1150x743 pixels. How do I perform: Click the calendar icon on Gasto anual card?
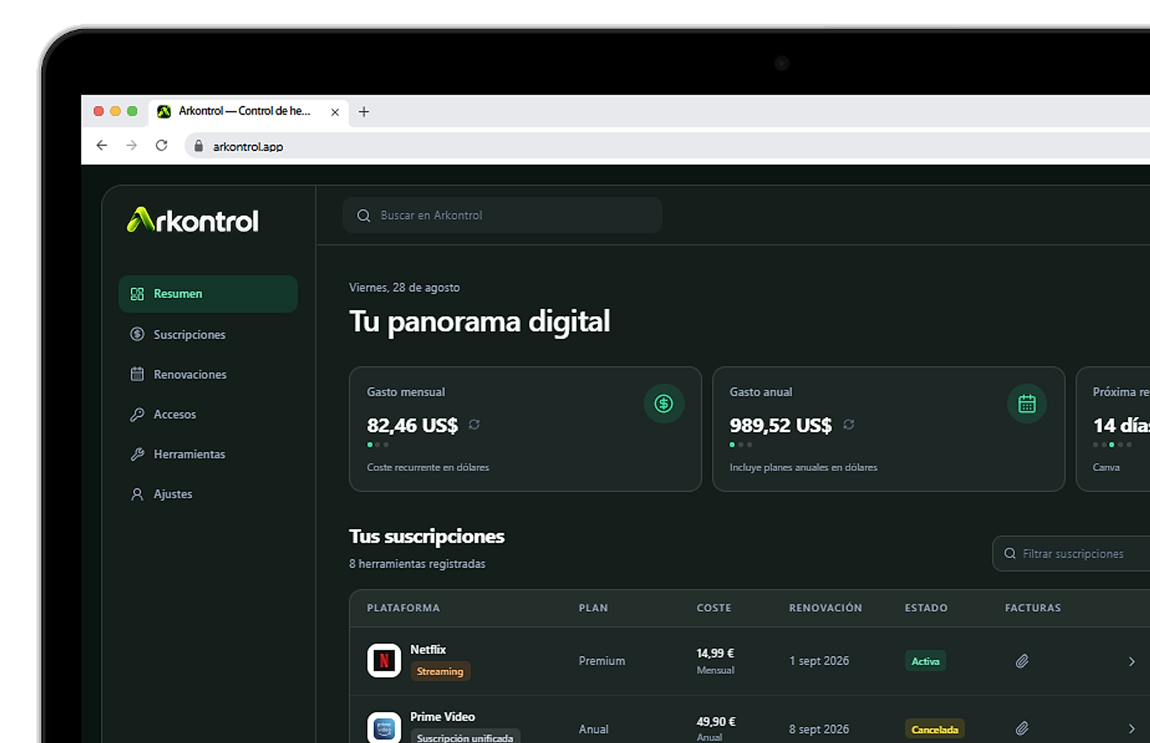click(x=1027, y=404)
